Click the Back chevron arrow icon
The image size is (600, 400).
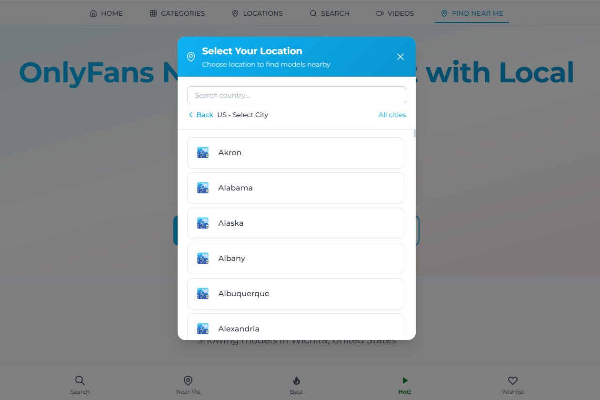point(191,115)
